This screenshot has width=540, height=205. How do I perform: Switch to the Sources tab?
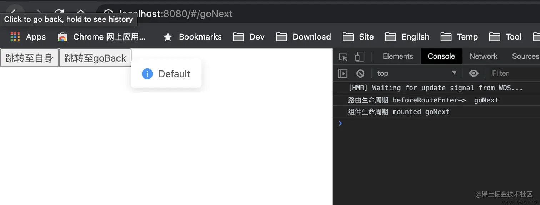coord(525,56)
